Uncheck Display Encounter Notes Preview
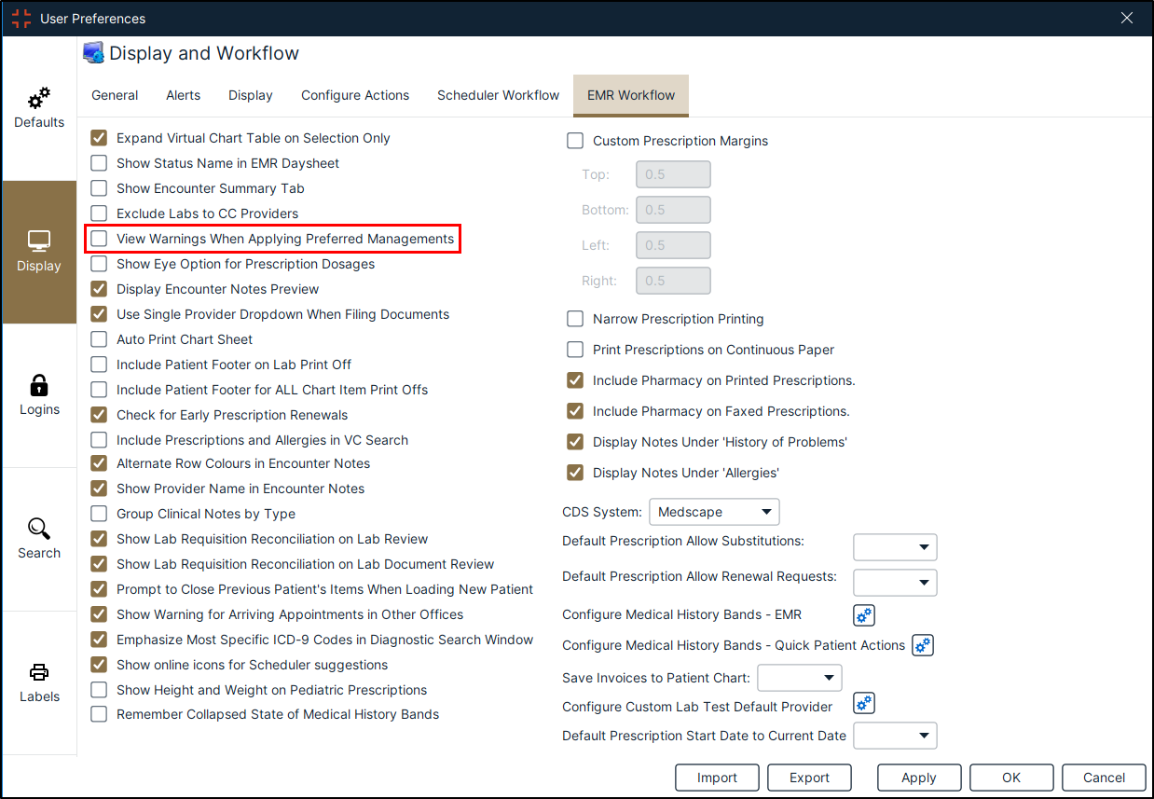This screenshot has height=799, width=1154. tap(100, 289)
